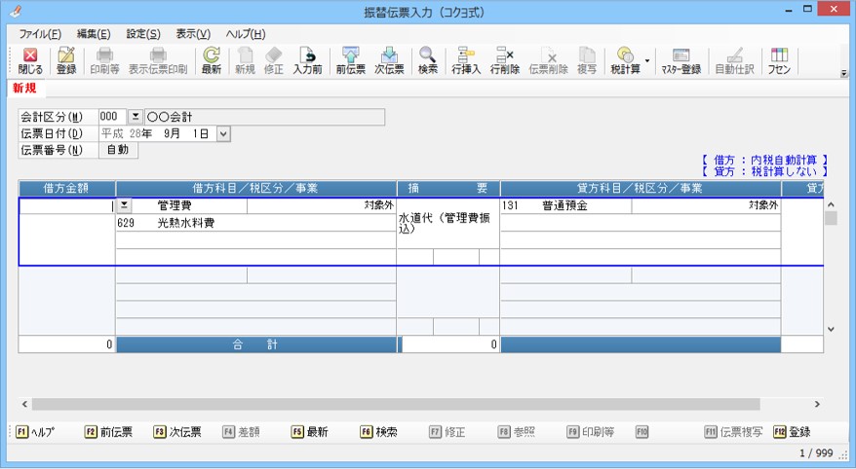Image resolution: width=856 pixels, height=469 pixels.
Task: Click the 登録 (register) toolbar icon
Action: (x=66, y=60)
